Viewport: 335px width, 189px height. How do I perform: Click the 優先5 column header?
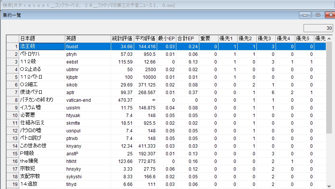click(304, 39)
